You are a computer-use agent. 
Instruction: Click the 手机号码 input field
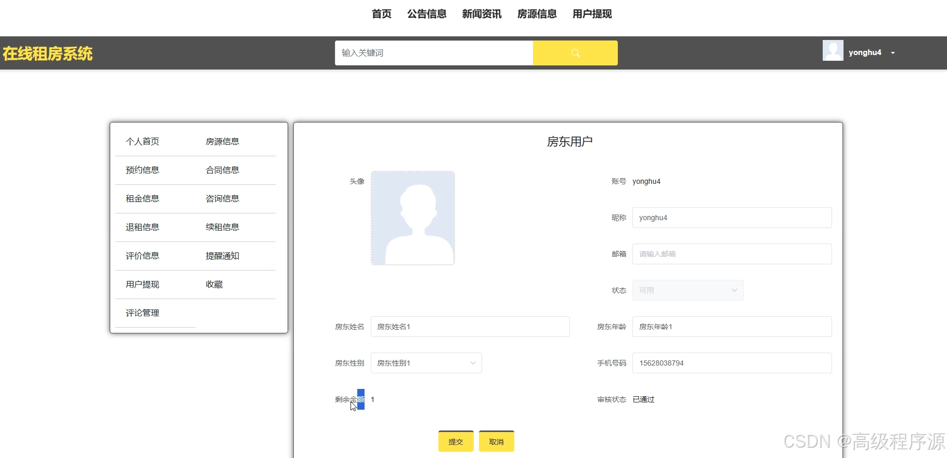coord(732,363)
